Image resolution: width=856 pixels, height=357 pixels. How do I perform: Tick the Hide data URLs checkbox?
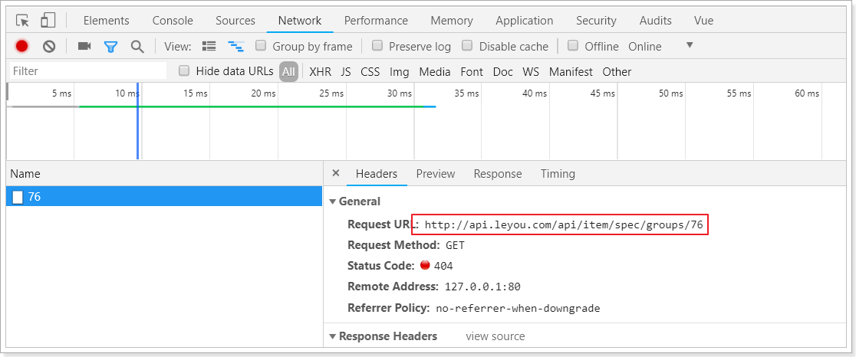click(x=184, y=71)
